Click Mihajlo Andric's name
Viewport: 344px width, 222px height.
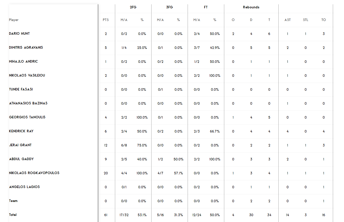coord(23,62)
